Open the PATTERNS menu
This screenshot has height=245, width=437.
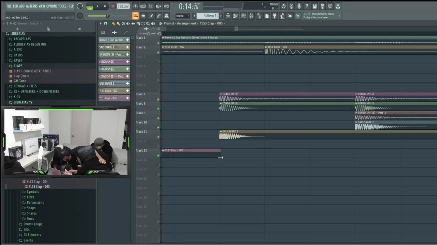31,6
